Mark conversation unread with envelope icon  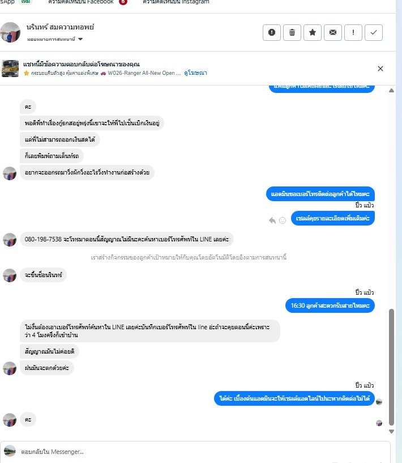tap(333, 32)
